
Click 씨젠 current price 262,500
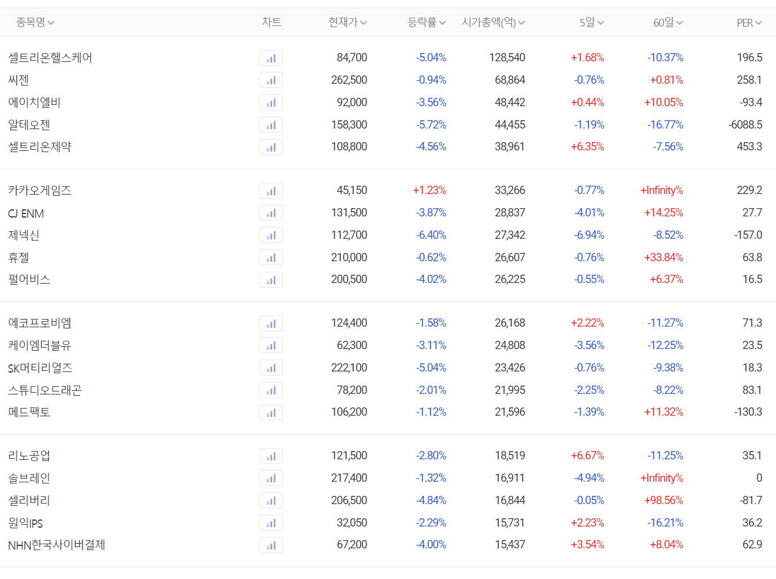tap(349, 80)
